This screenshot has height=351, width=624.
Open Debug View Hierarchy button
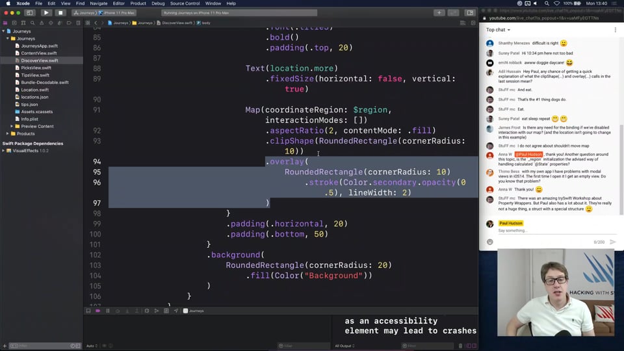point(147,311)
